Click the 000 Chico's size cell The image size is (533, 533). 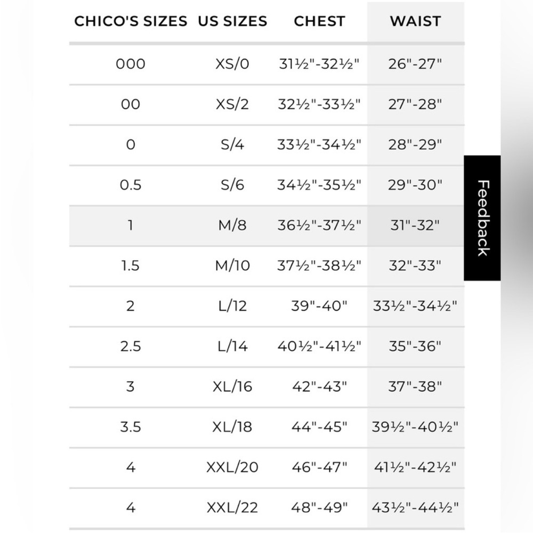point(131,64)
